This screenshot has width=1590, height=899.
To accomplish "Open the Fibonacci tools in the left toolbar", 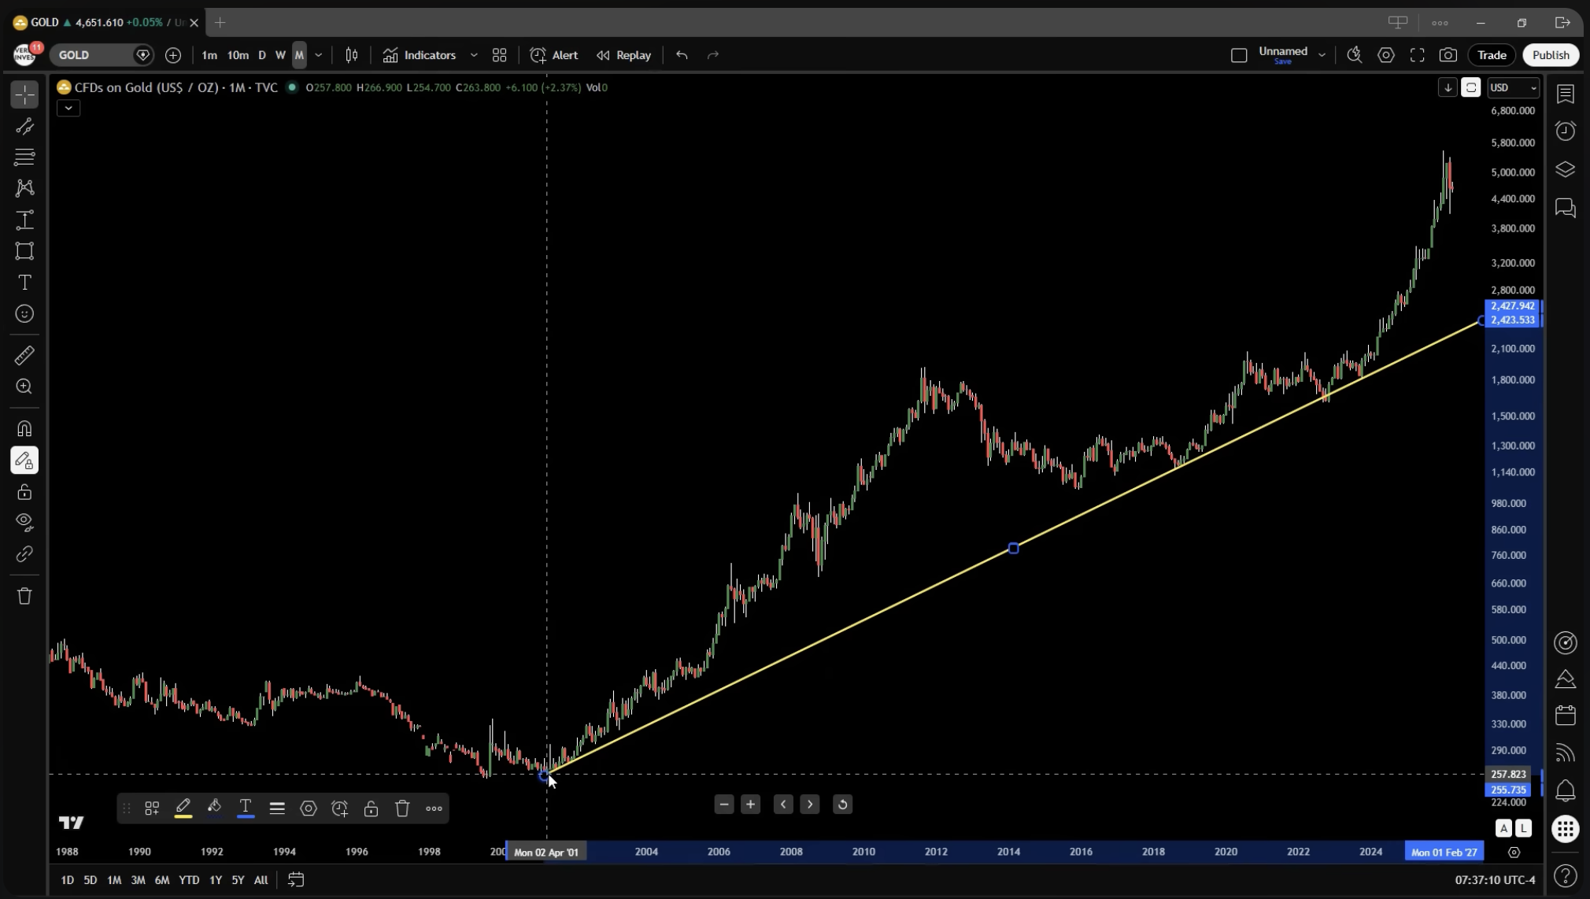I will click(24, 157).
